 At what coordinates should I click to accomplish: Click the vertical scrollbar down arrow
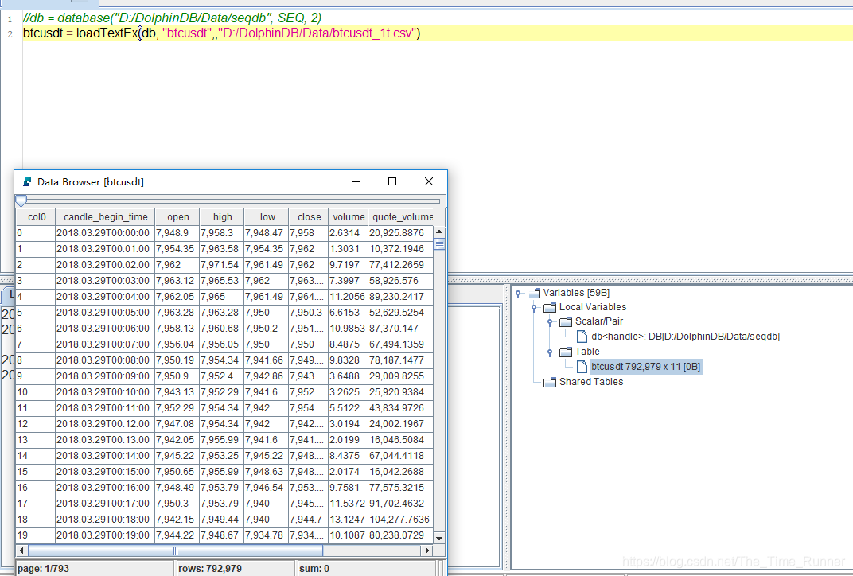[439, 538]
